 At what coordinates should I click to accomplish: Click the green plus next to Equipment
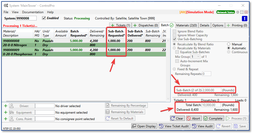6,112
